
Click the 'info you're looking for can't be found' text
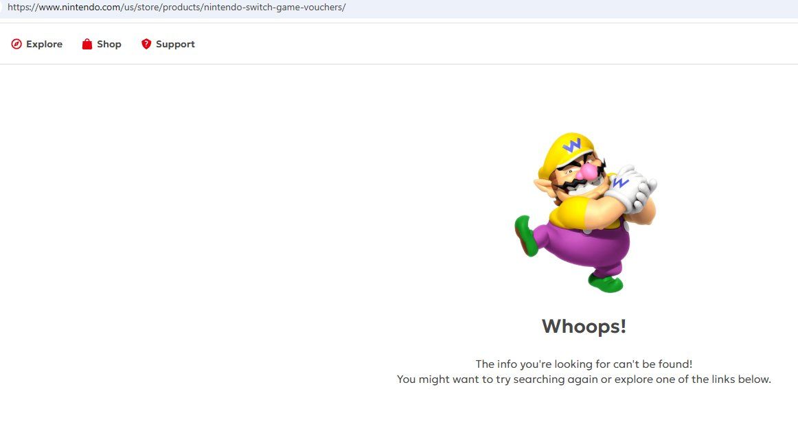(x=584, y=364)
